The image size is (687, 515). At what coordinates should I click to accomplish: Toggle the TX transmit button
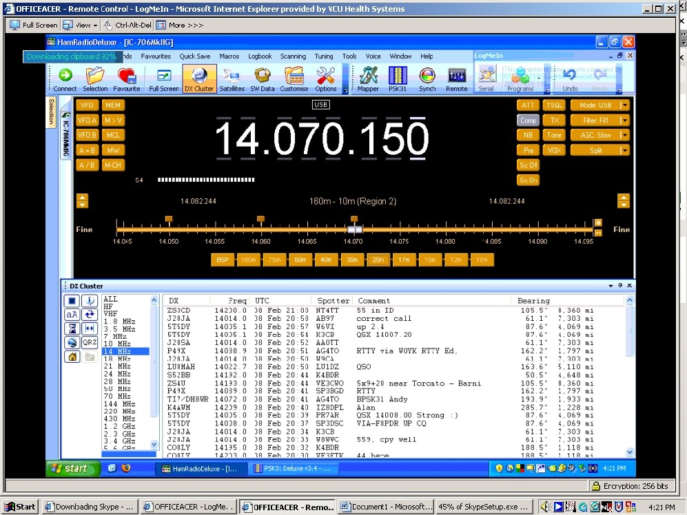(554, 120)
